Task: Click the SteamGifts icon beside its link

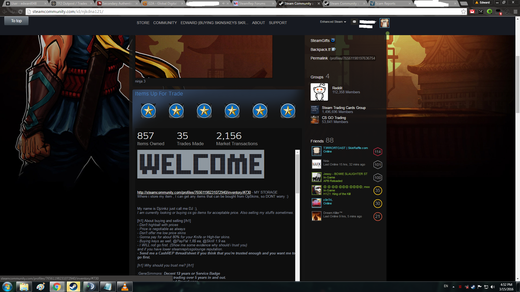Action: [x=333, y=40]
